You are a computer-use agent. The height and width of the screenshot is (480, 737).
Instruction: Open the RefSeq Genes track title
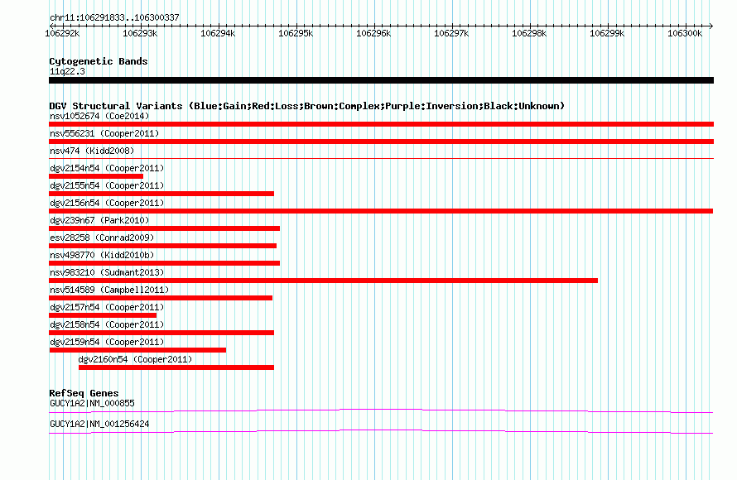pyautogui.click(x=84, y=393)
